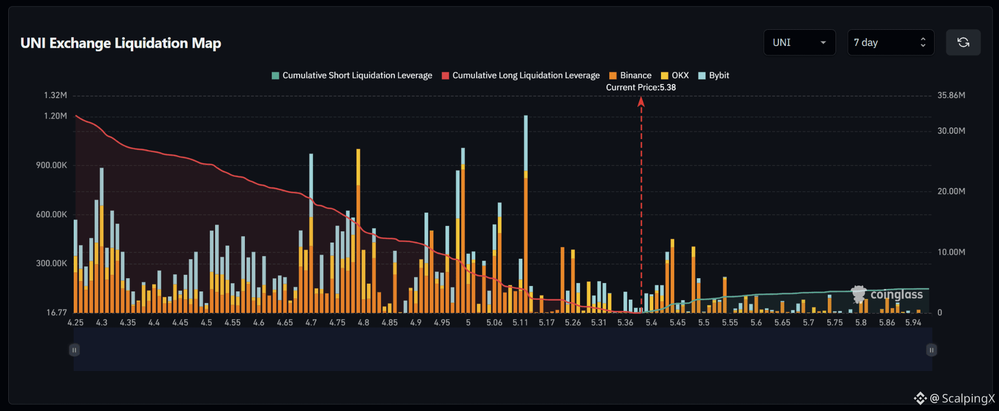Image resolution: width=999 pixels, height=411 pixels.
Task: Click the x-axis label 5.11
Action: pyautogui.click(x=520, y=323)
